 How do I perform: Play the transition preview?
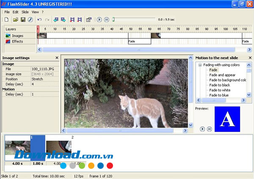click(202, 129)
